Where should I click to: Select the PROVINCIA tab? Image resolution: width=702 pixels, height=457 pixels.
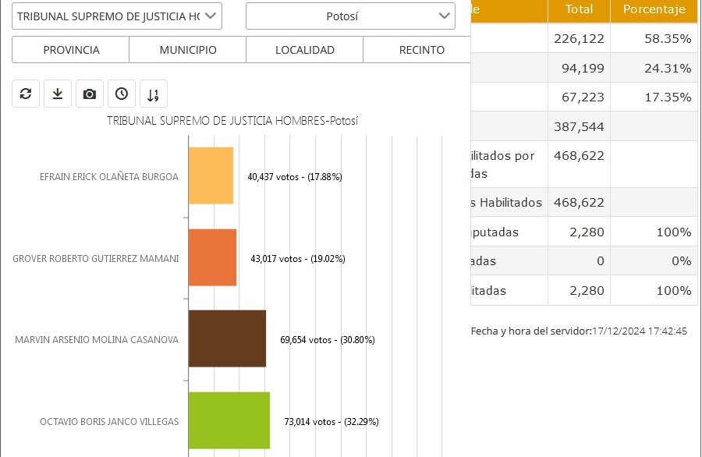[x=71, y=50]
